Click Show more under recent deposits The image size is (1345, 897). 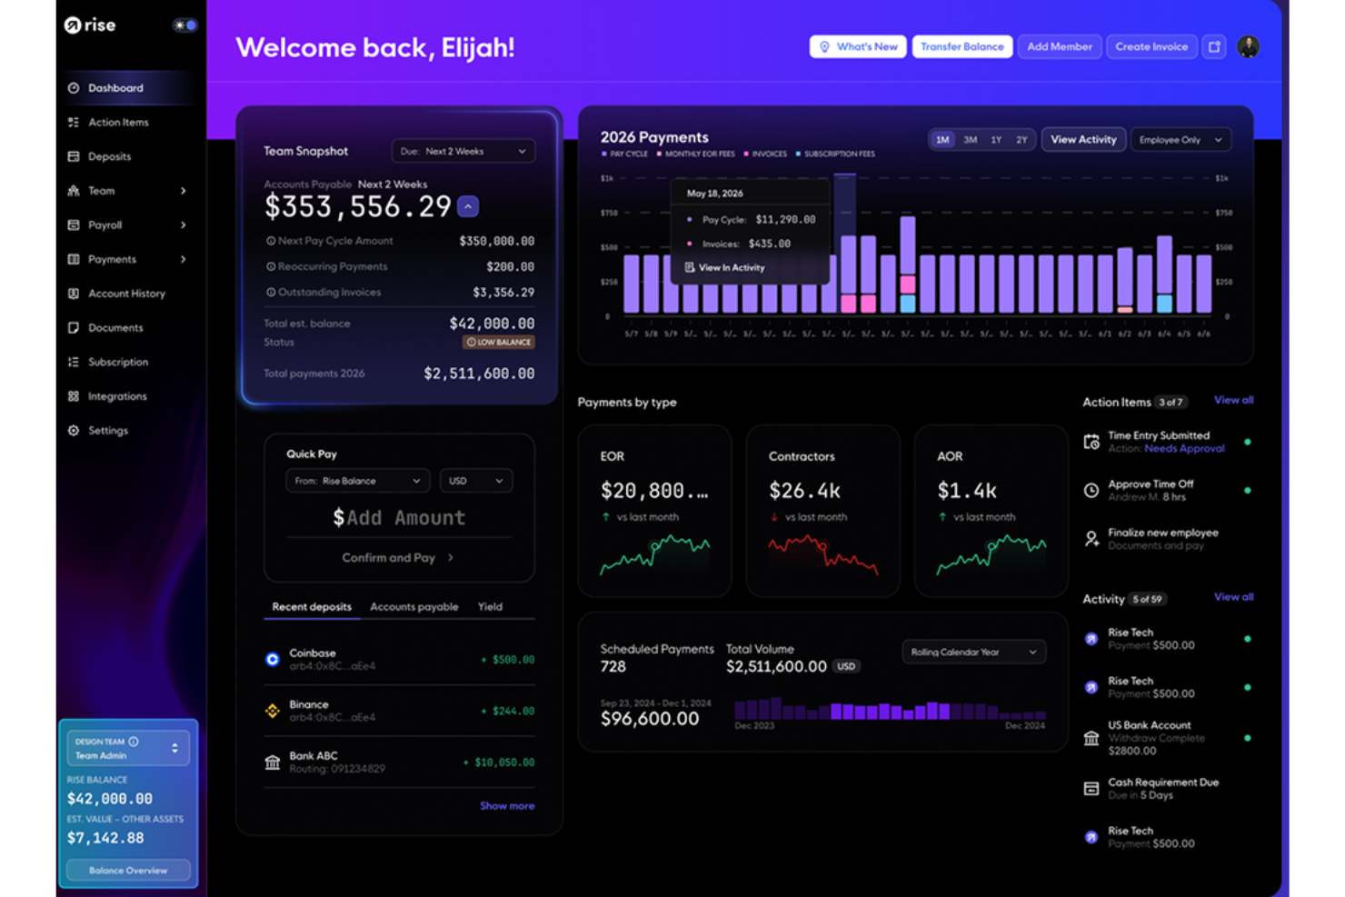pos(506,806)
